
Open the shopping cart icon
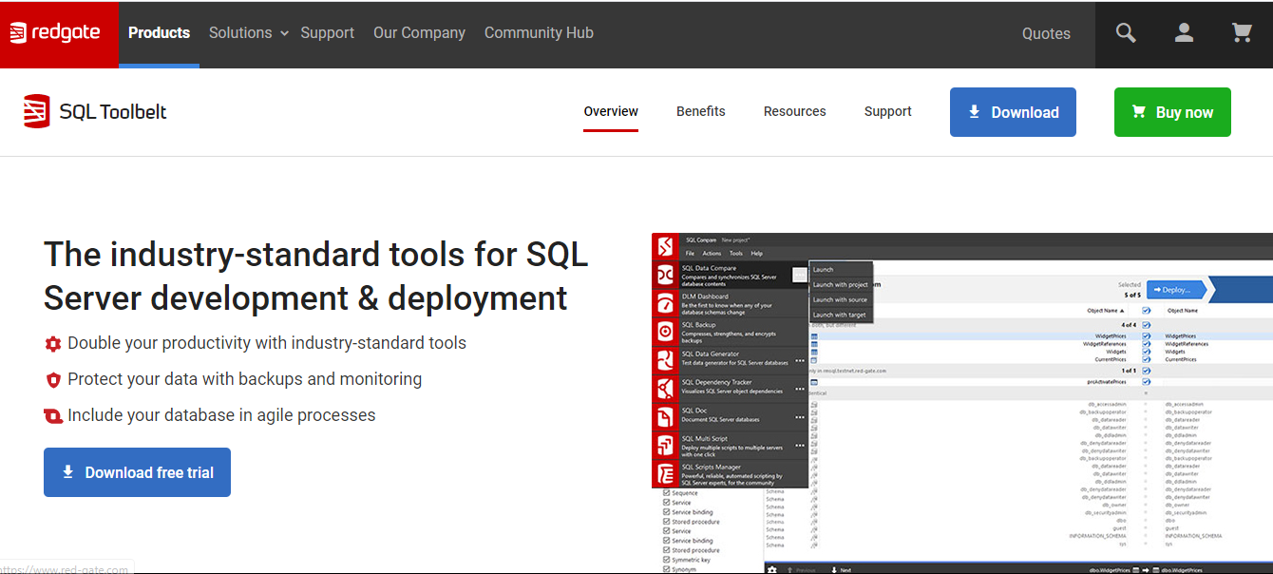pyautogui.click(x=1242, y=33)
